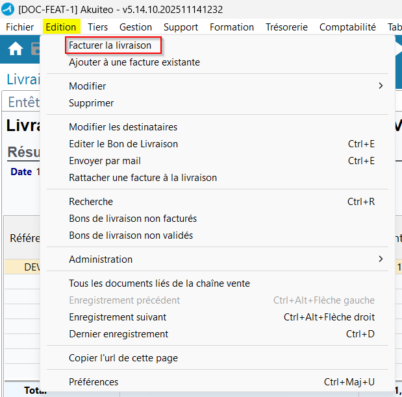Open Recherche from the menu

tap(91, 202)
